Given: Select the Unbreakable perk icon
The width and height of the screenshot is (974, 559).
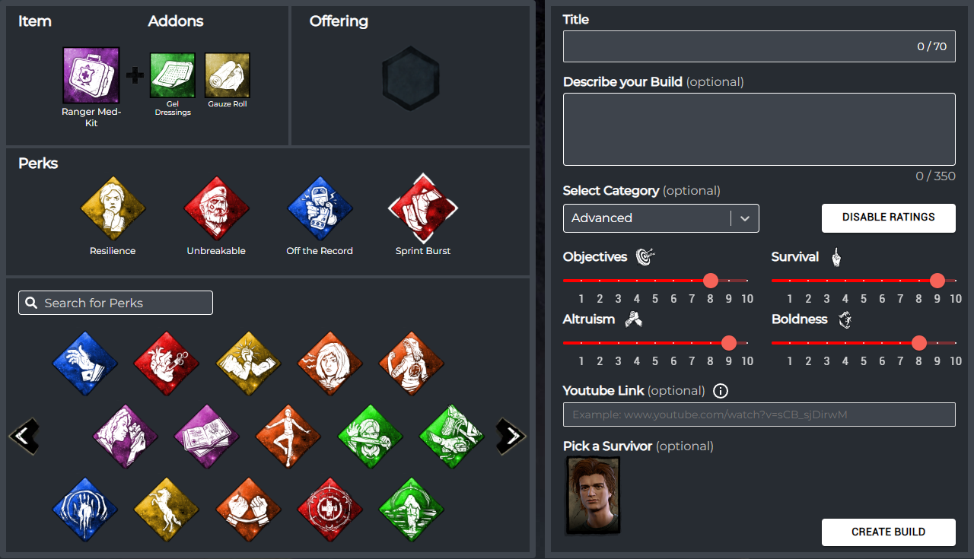Looking at the screenshot, I should click(x=216, y=208).
